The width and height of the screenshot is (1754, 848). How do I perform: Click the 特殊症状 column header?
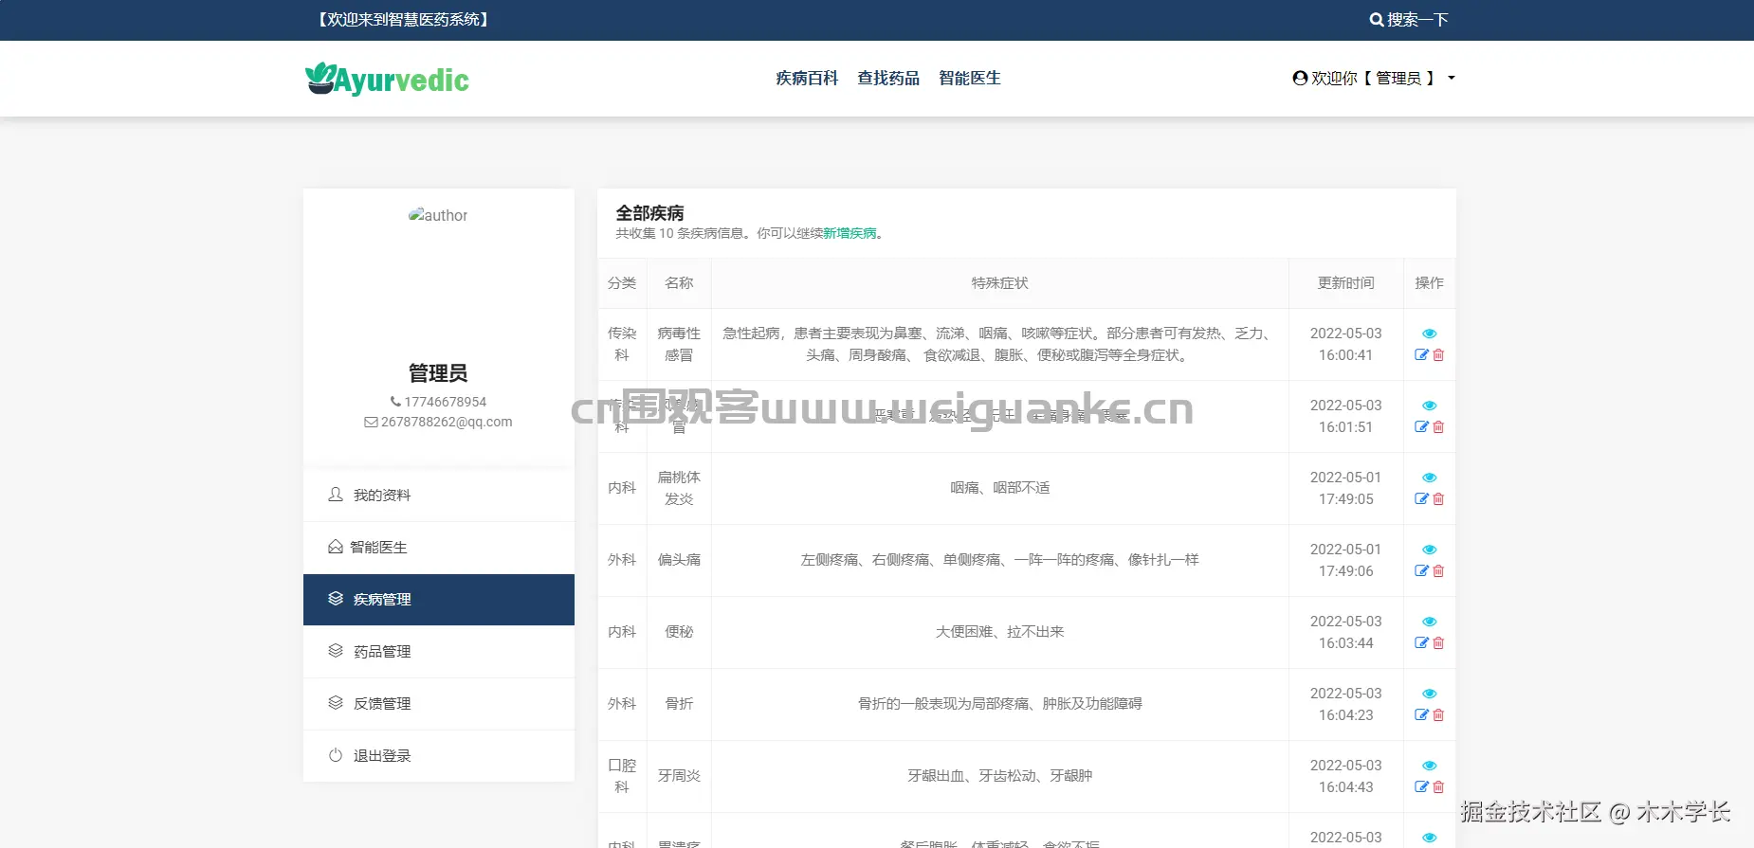point(999,282)
